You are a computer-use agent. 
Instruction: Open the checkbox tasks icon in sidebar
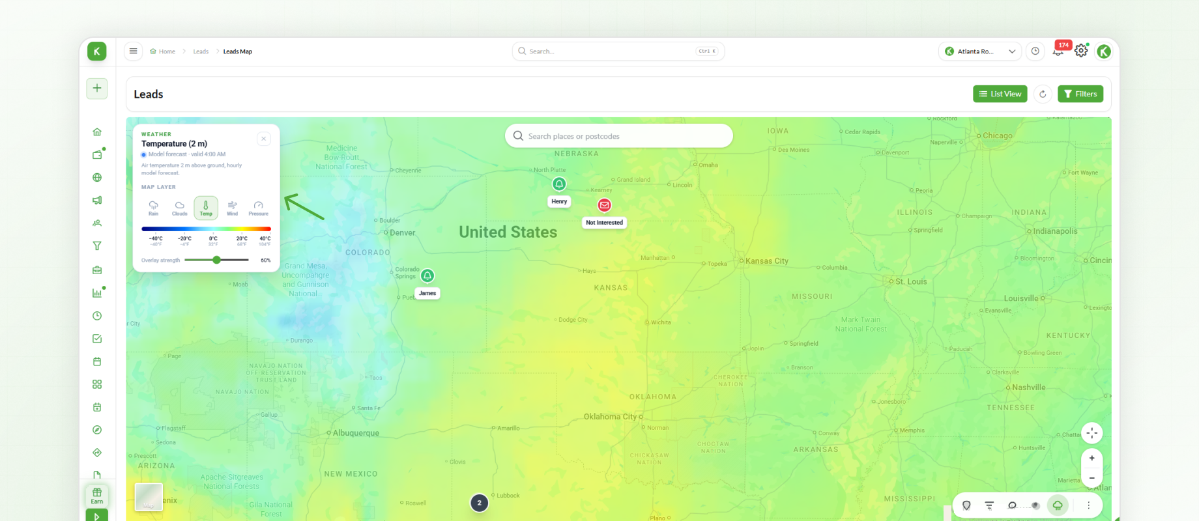(x=97, y=339)
